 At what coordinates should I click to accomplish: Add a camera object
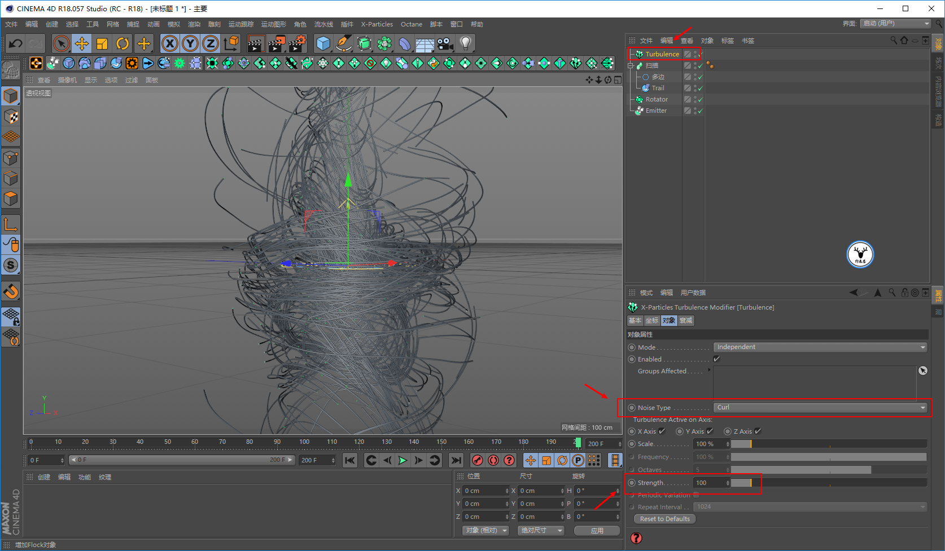[x=445, y=43]
